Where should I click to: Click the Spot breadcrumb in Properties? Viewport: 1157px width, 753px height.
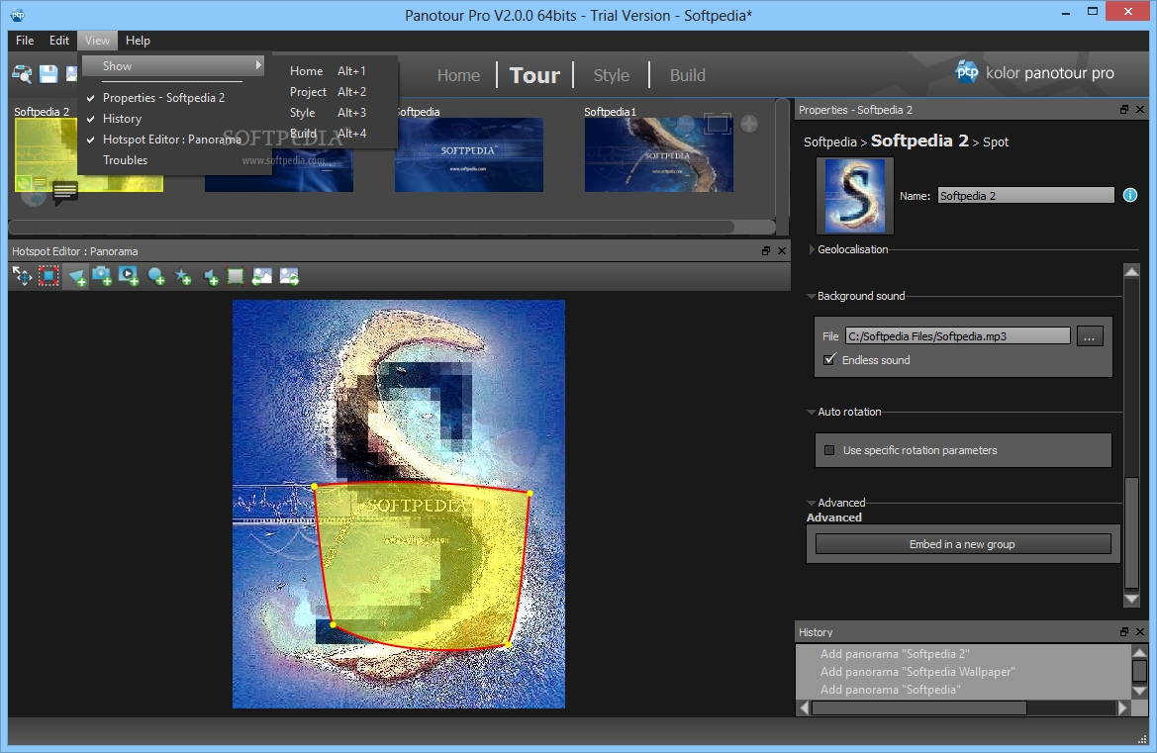coord(996,141)
